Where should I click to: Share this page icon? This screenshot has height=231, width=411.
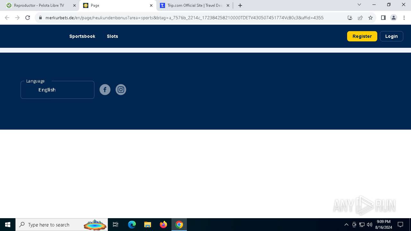[360, 18]
